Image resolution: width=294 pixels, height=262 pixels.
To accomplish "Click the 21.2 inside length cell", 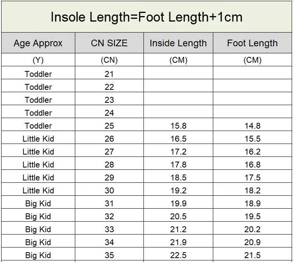I will pyautogui.click(x=178, y=229).
